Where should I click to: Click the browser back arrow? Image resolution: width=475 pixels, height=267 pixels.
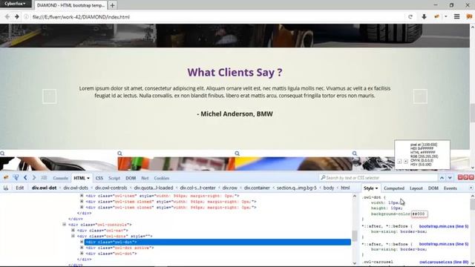pyautogui.click(x=7, y=17)
